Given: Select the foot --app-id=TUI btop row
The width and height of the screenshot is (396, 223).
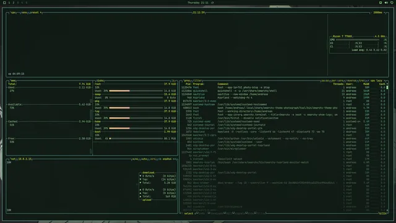Looking at the screenshot, I should (283, 87).
